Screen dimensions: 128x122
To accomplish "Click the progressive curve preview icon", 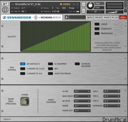I will coord(118,33).
